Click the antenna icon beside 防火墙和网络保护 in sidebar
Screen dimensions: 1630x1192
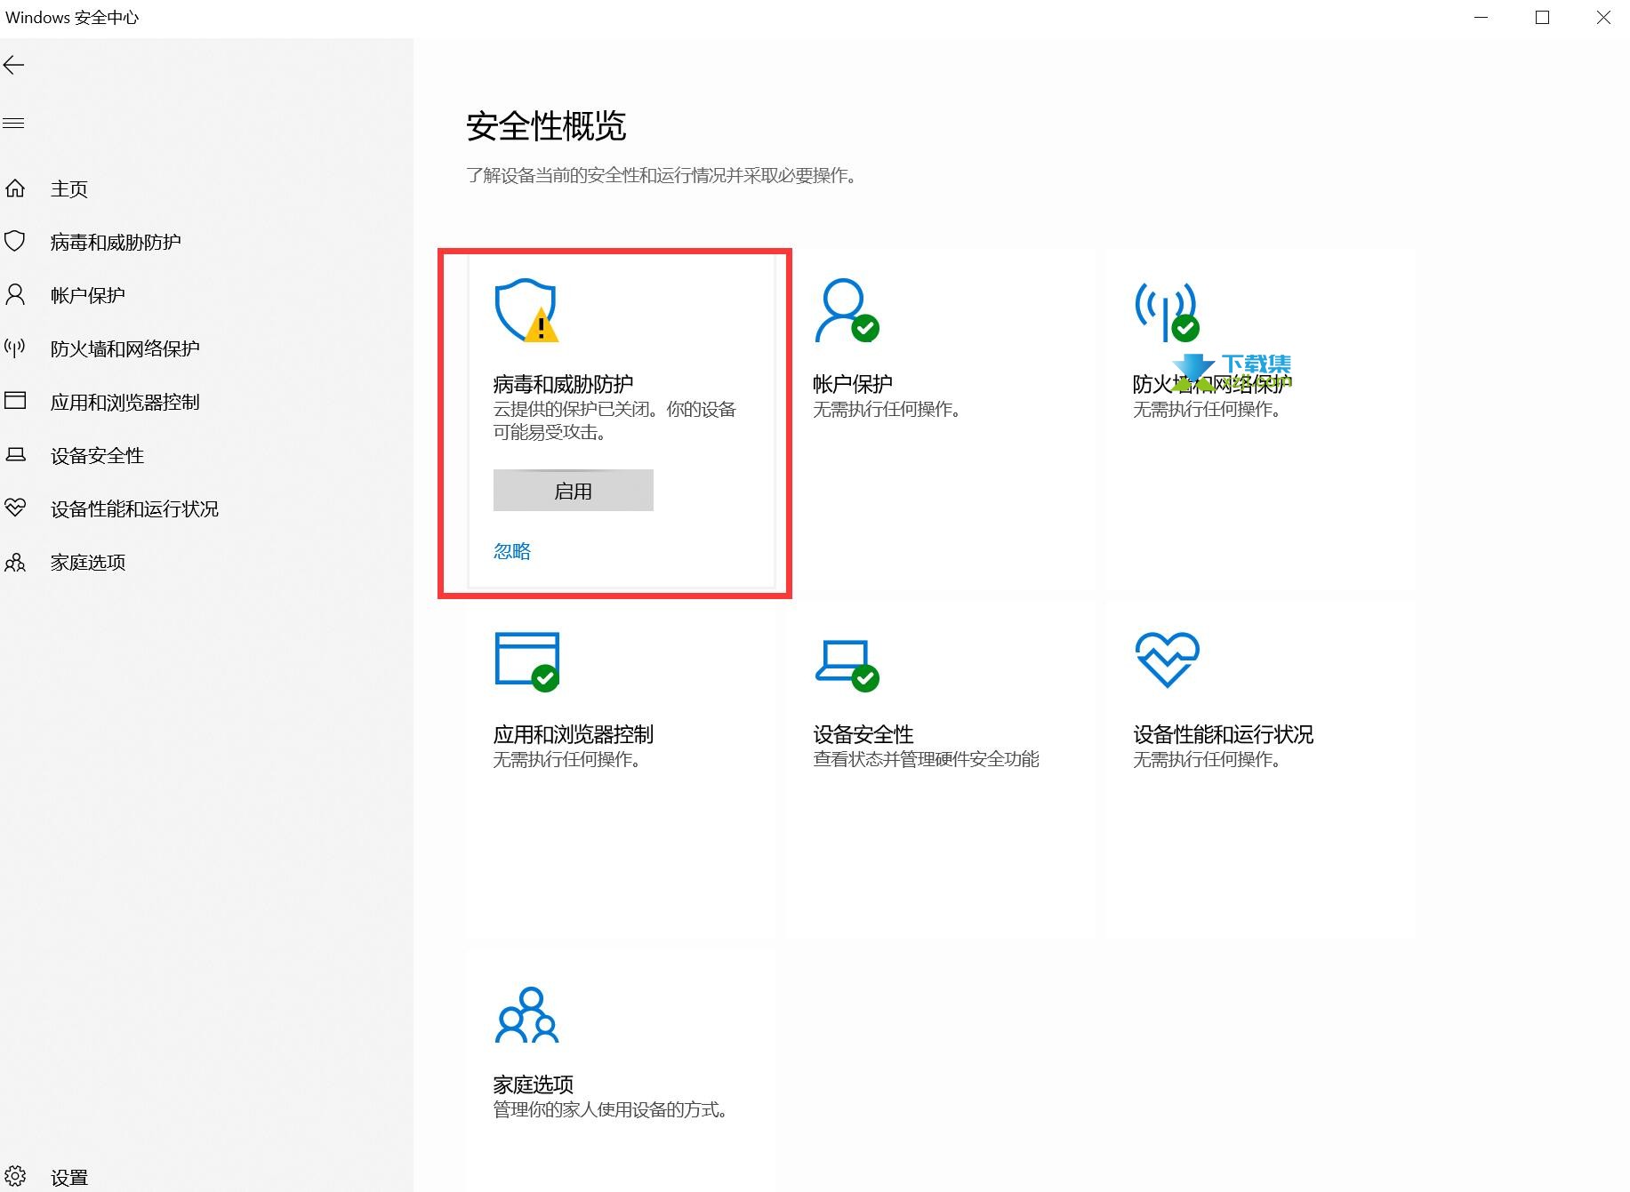tap(15, 348)
